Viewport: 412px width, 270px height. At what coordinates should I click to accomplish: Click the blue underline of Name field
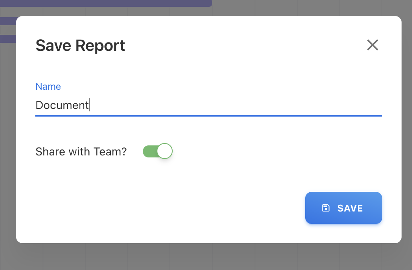(208, 116)
